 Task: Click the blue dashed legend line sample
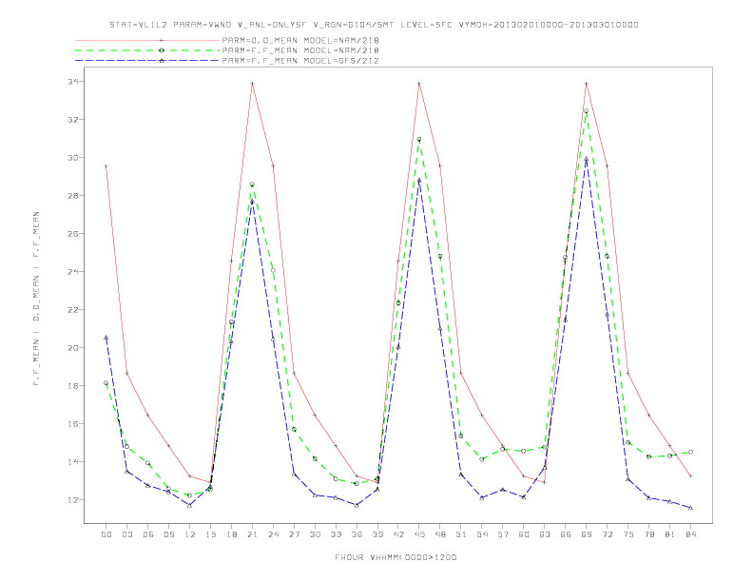tap(147, 61)
